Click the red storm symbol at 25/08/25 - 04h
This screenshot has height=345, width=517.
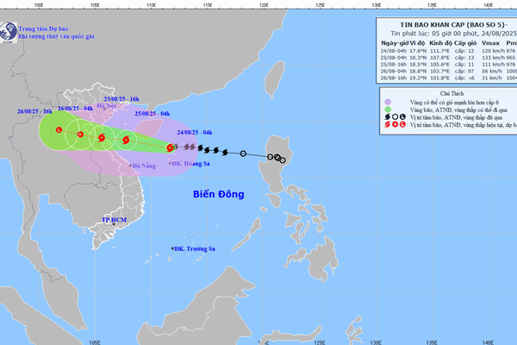(126, 140)
